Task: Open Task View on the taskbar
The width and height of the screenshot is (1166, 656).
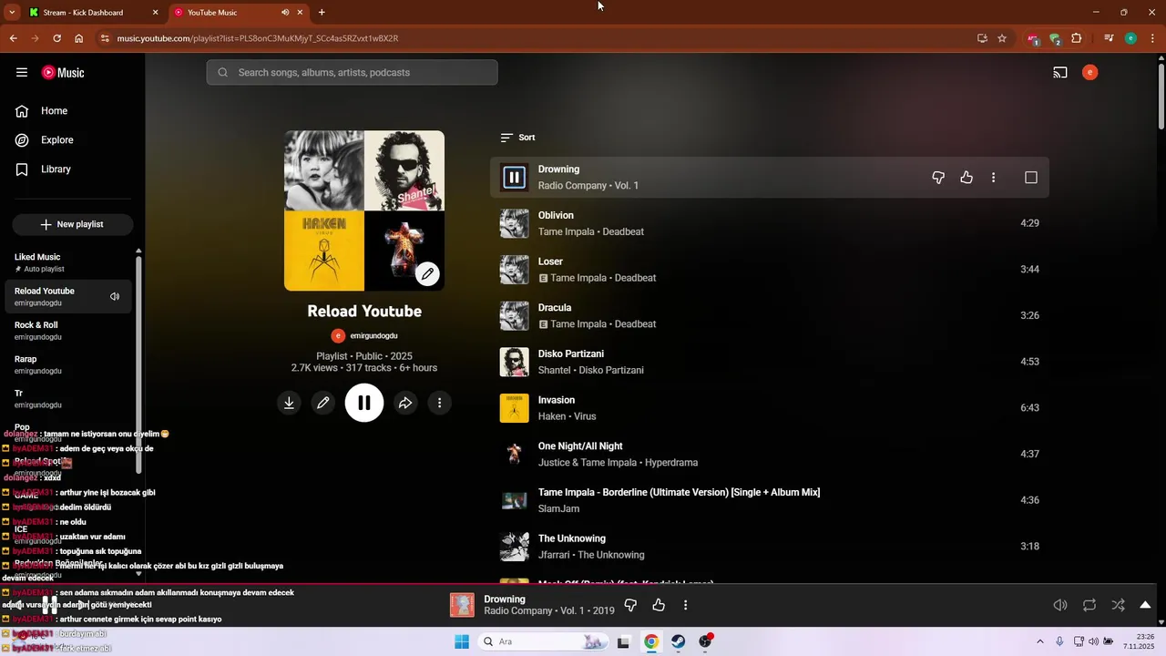Action: [623, 641]
